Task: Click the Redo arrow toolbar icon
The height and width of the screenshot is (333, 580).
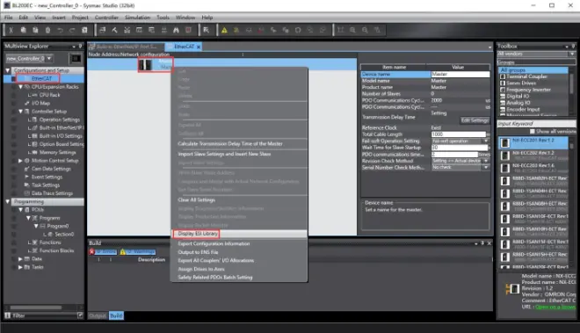Action: tap(72, 30)
